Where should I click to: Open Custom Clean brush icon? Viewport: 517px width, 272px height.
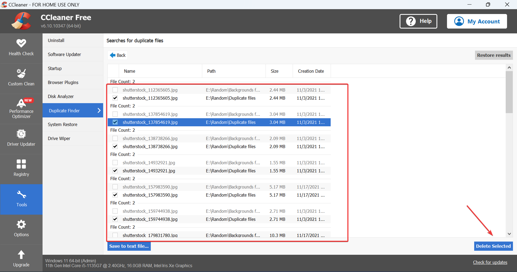click(21, 73)
